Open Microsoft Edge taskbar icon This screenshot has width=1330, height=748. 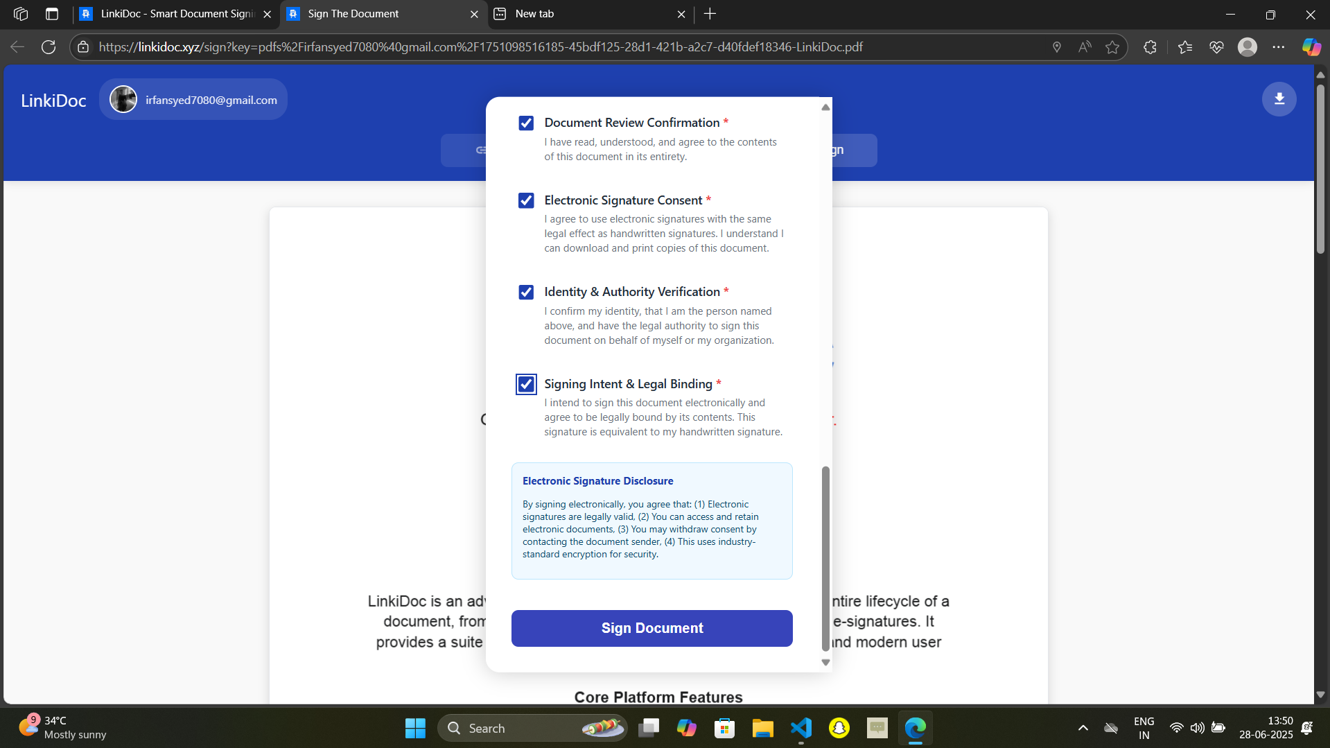(x=915, y=728)
